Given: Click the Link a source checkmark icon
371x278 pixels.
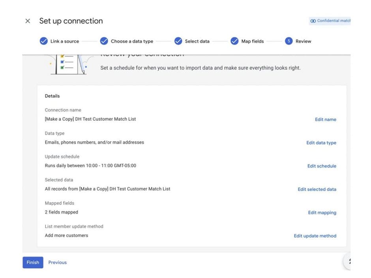Looking at the screenshot, I should tap(44, 41).
